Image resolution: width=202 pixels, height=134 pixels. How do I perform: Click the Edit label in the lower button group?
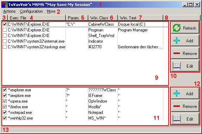[190, 119]
